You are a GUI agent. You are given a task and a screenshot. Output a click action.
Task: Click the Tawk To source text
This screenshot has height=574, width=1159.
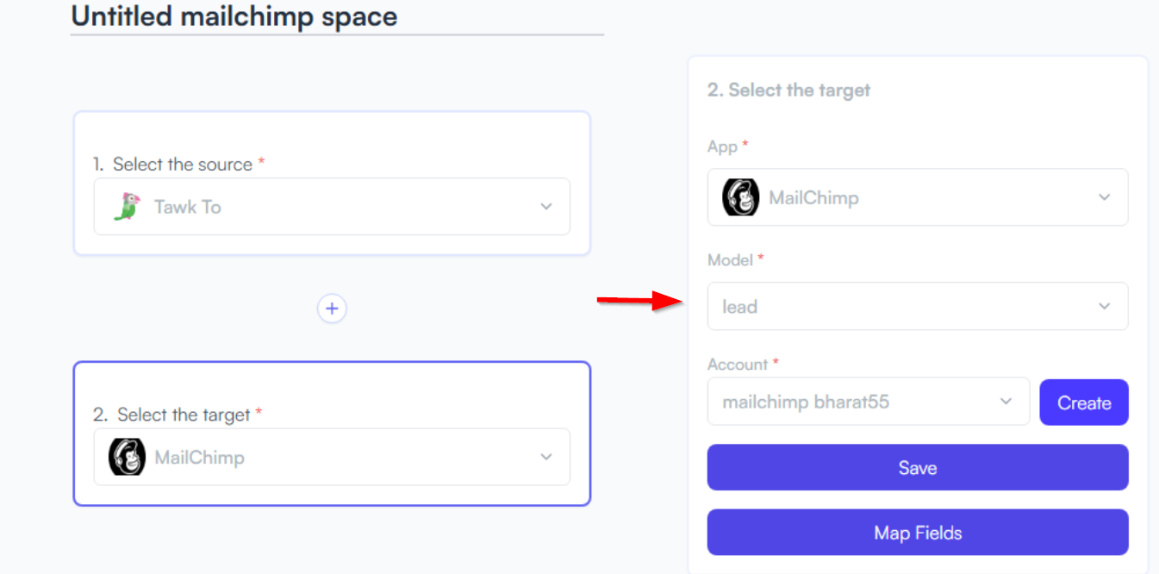tap(188, 207)
